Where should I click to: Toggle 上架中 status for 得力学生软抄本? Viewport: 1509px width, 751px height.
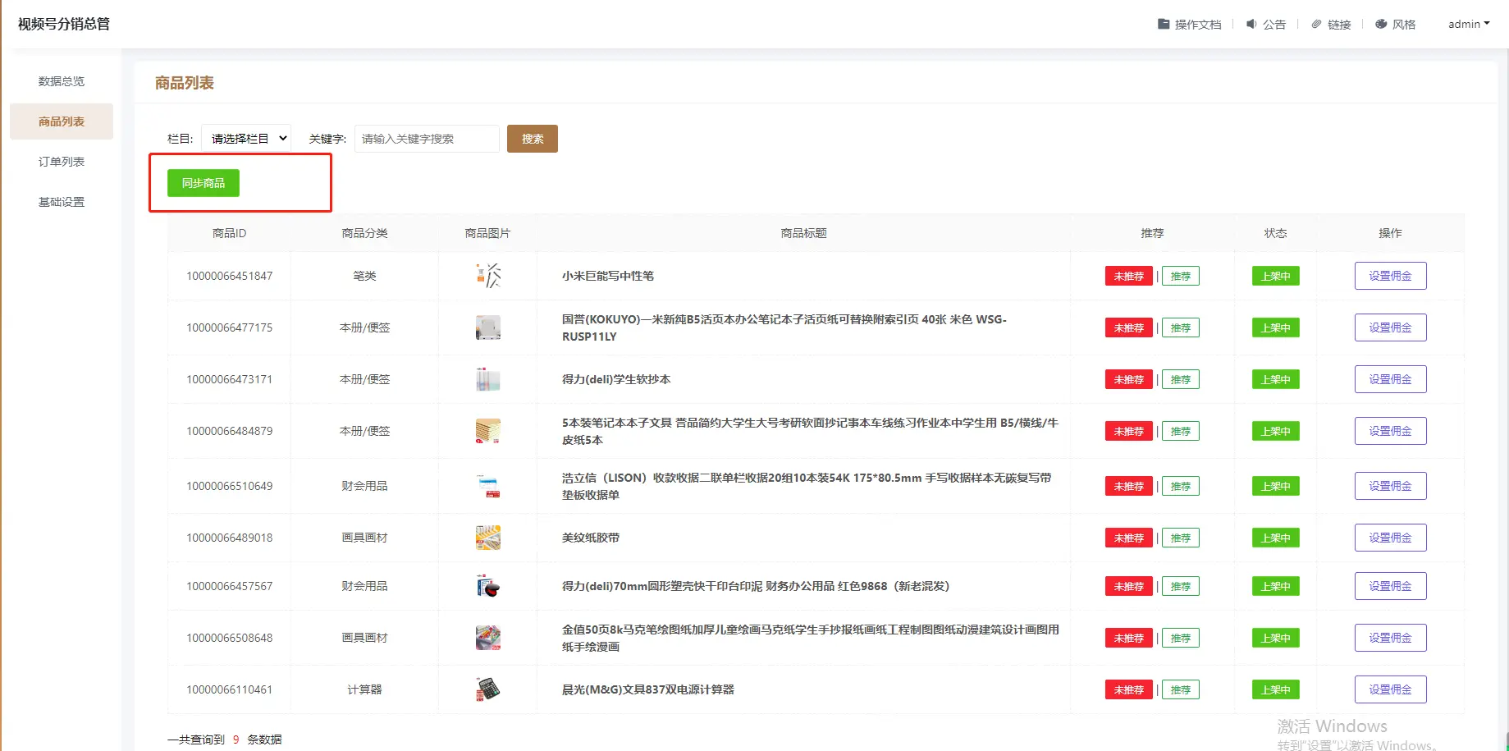pos(1275,379)
